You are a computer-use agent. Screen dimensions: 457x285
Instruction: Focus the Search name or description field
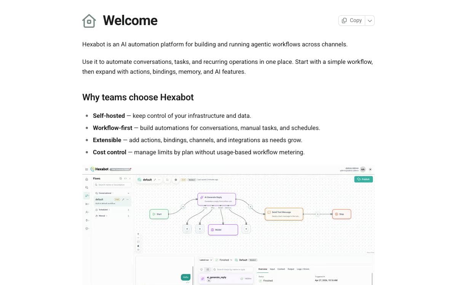click(112, 185)
